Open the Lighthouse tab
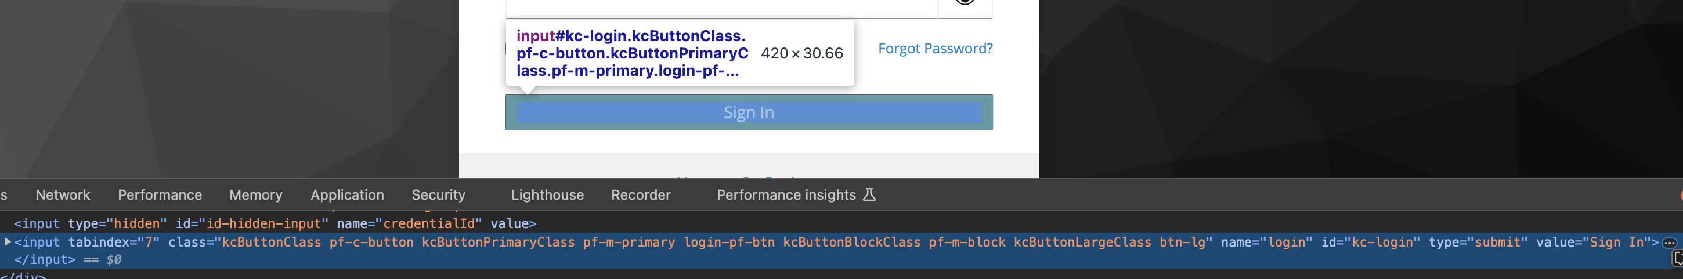 point(547,195)
